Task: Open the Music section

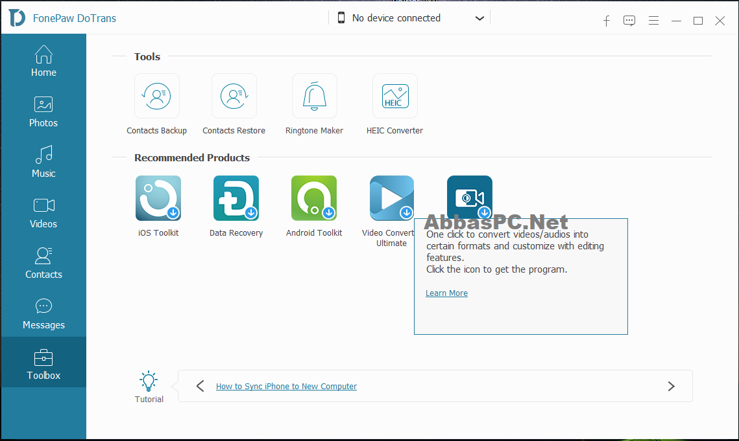Action: [x=43, y=162]
